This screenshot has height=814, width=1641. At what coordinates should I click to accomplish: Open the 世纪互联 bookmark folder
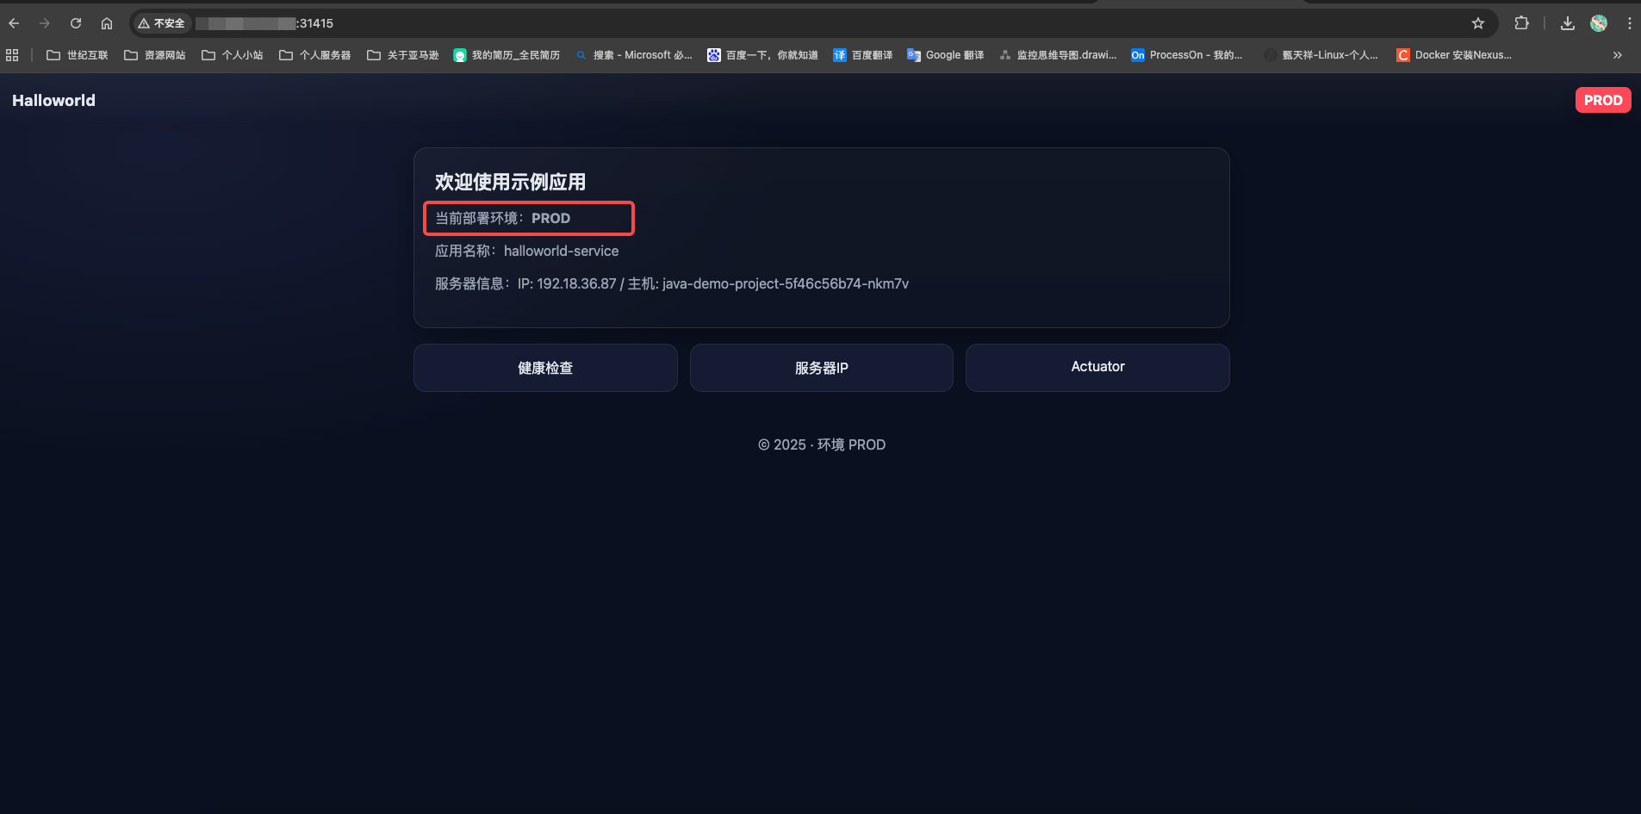[78, 55]
